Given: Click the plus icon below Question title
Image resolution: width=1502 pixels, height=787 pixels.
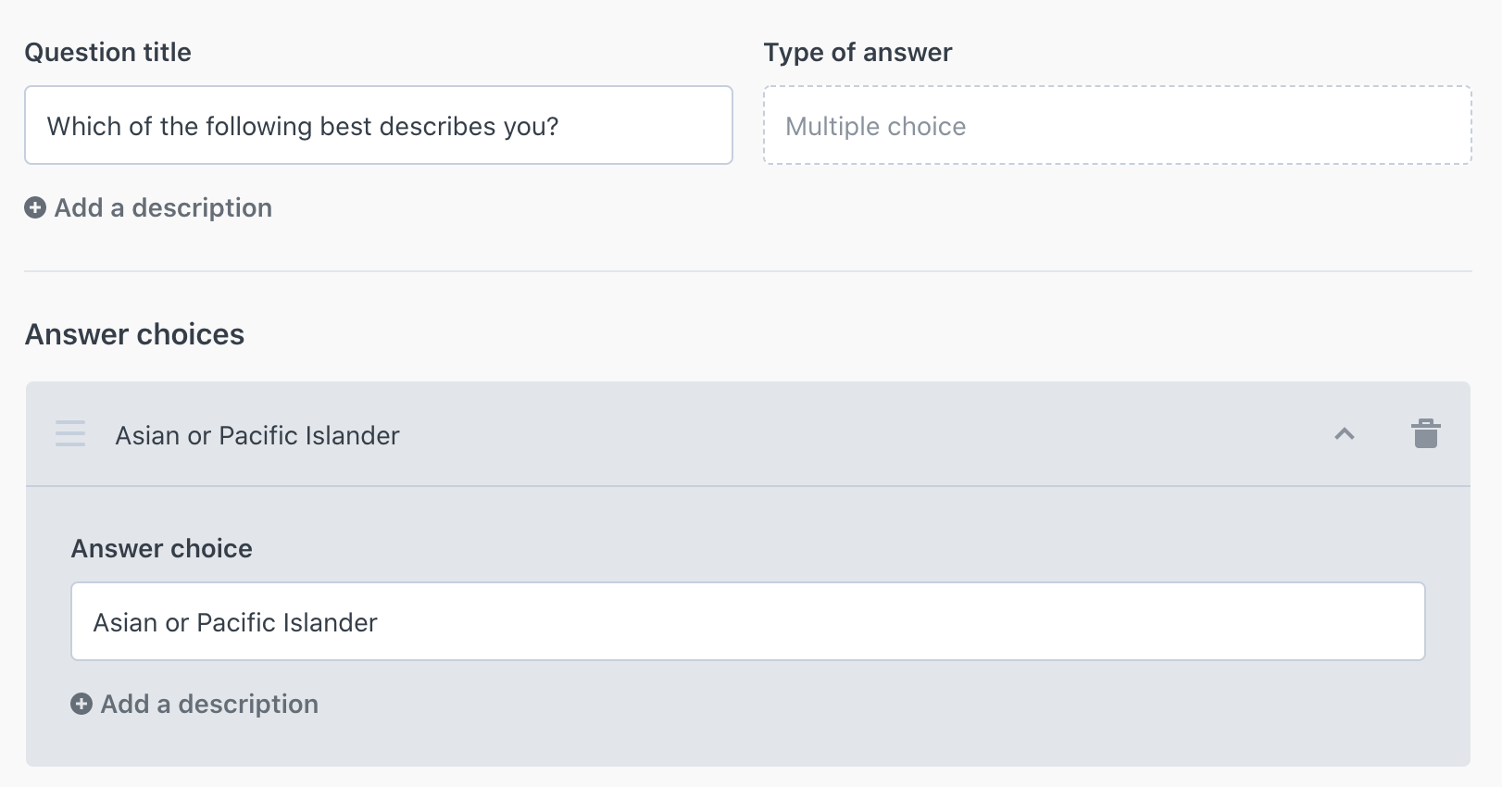Looking at the screenshot, I should tap(35, 207).
